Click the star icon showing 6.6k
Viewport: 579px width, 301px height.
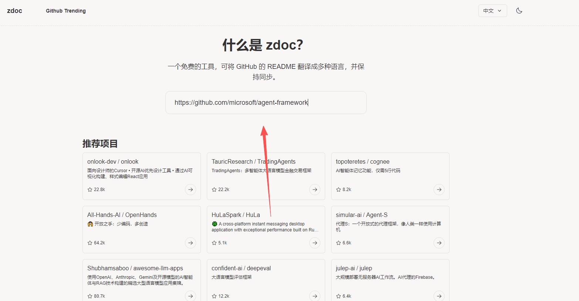(x=339, y=243)
